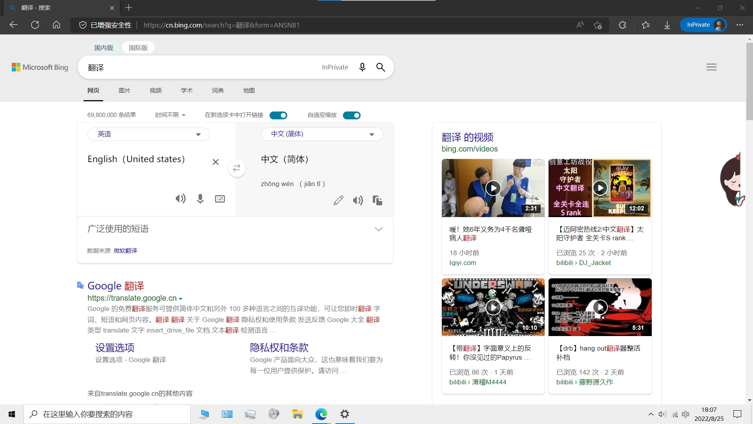Open the browser extensions menu
This screenshot has width=753, height=424.
click(x=622, y=25)
